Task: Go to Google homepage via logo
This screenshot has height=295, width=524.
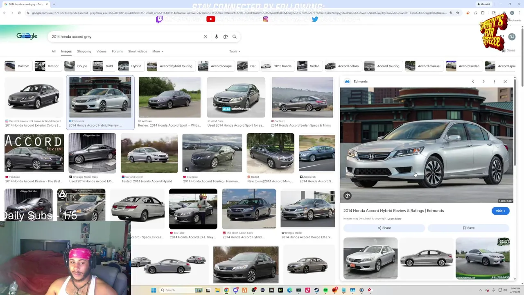Action: coord(27,36)
